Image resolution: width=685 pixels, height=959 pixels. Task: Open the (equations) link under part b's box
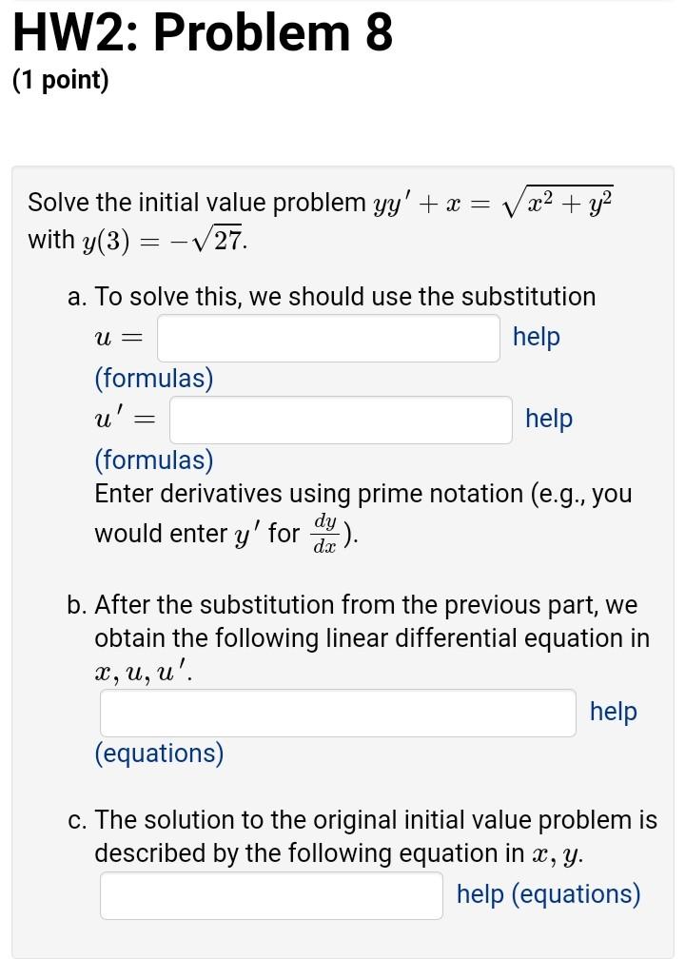click(x=159, y=753)
